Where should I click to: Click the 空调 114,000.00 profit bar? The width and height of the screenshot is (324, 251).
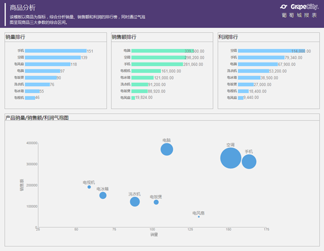pos(271,51)
